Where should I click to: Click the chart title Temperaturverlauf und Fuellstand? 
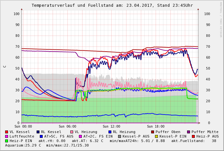tap(112, 5)
